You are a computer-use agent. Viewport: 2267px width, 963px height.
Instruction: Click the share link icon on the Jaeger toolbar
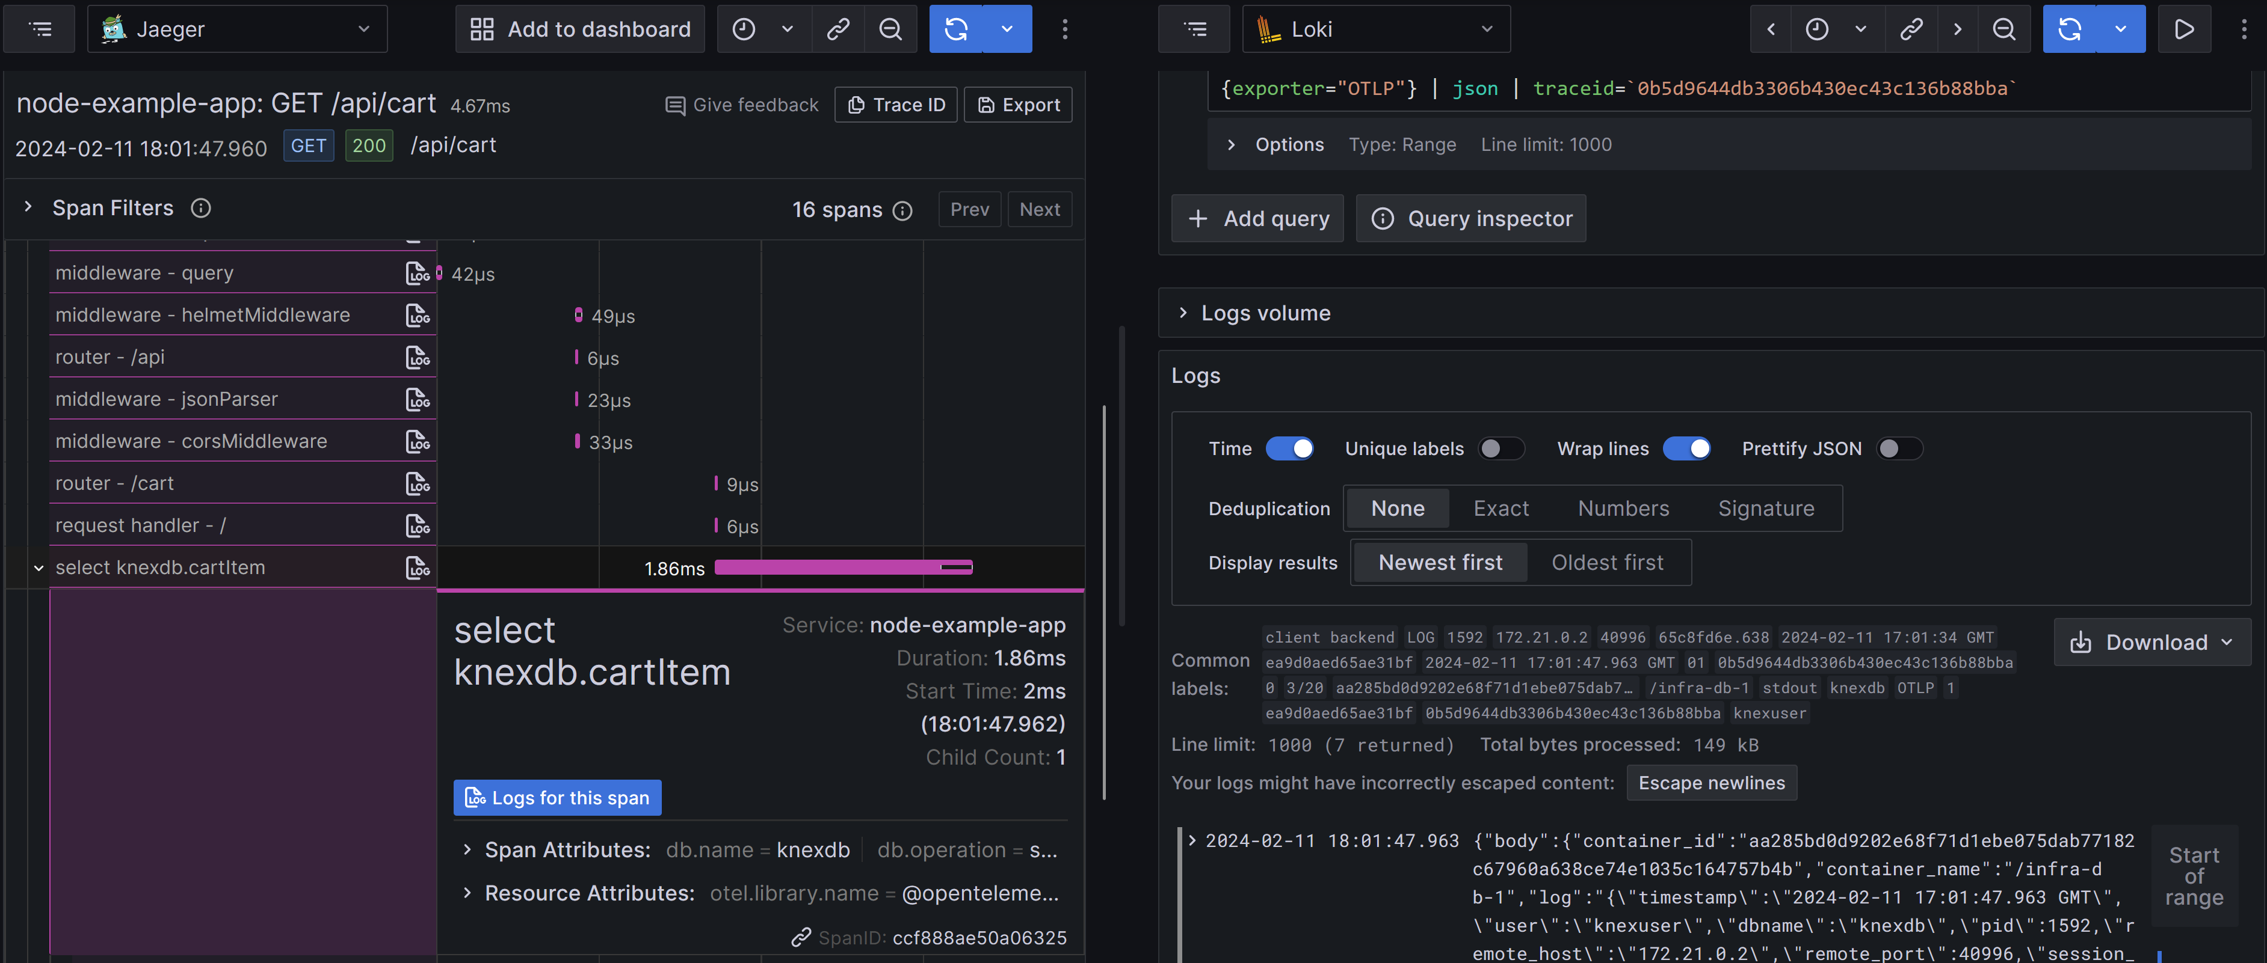click(838, 28)
